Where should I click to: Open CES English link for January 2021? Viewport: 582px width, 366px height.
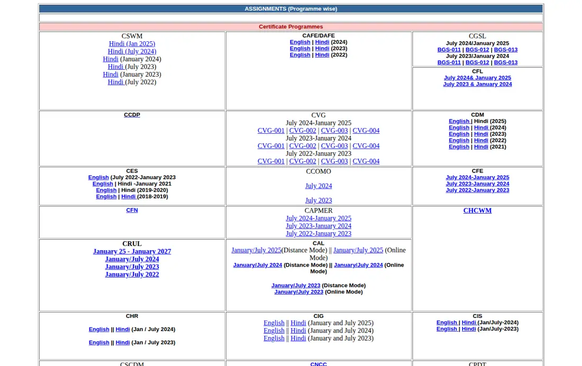103,184
